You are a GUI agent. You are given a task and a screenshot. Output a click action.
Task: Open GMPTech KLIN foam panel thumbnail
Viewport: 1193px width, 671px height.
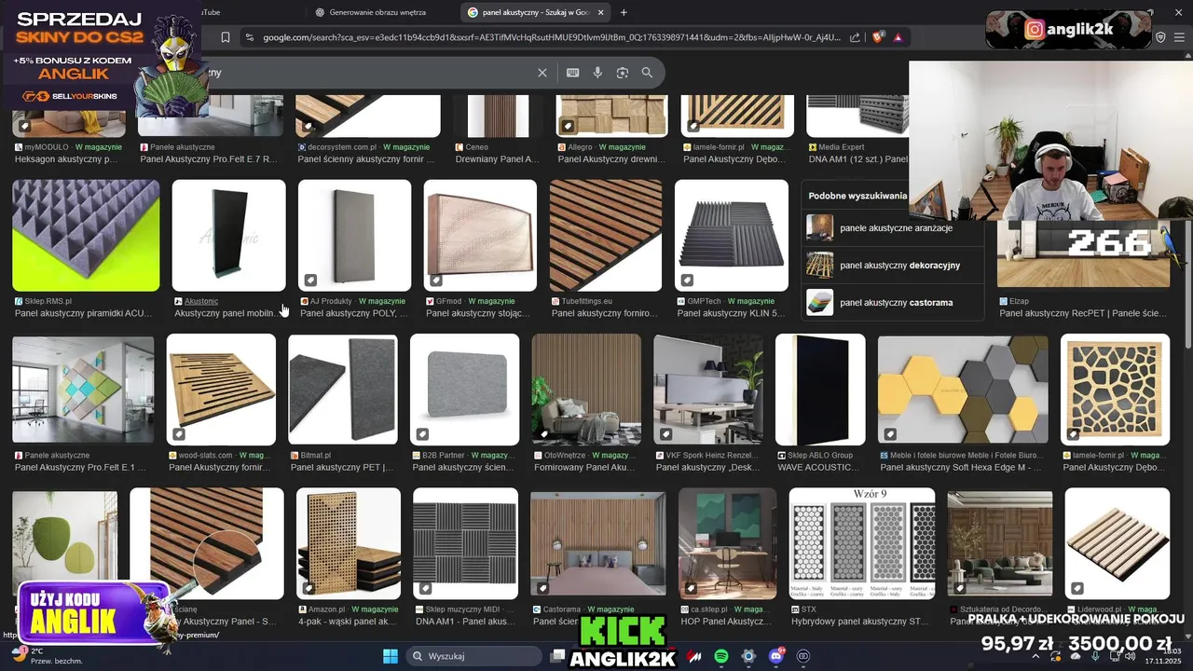point(732,236)
